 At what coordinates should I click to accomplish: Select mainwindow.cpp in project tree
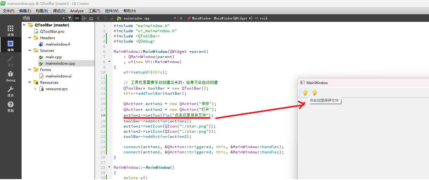[60, 63]
